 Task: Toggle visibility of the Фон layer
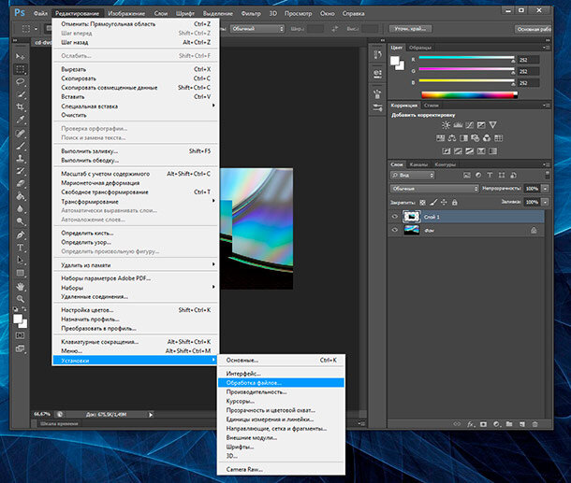(394, 231)
